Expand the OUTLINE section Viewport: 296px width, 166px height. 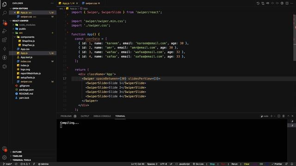17,152
